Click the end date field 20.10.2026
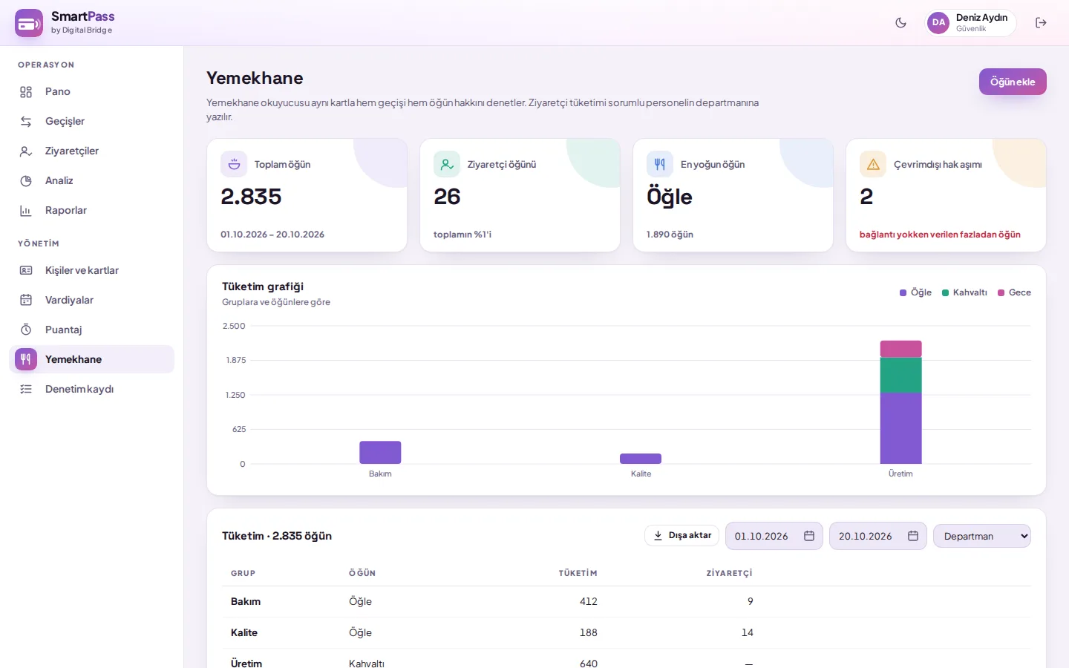Image resolution: width=1069 pixels, height=668 pixels. click(877, 536)
